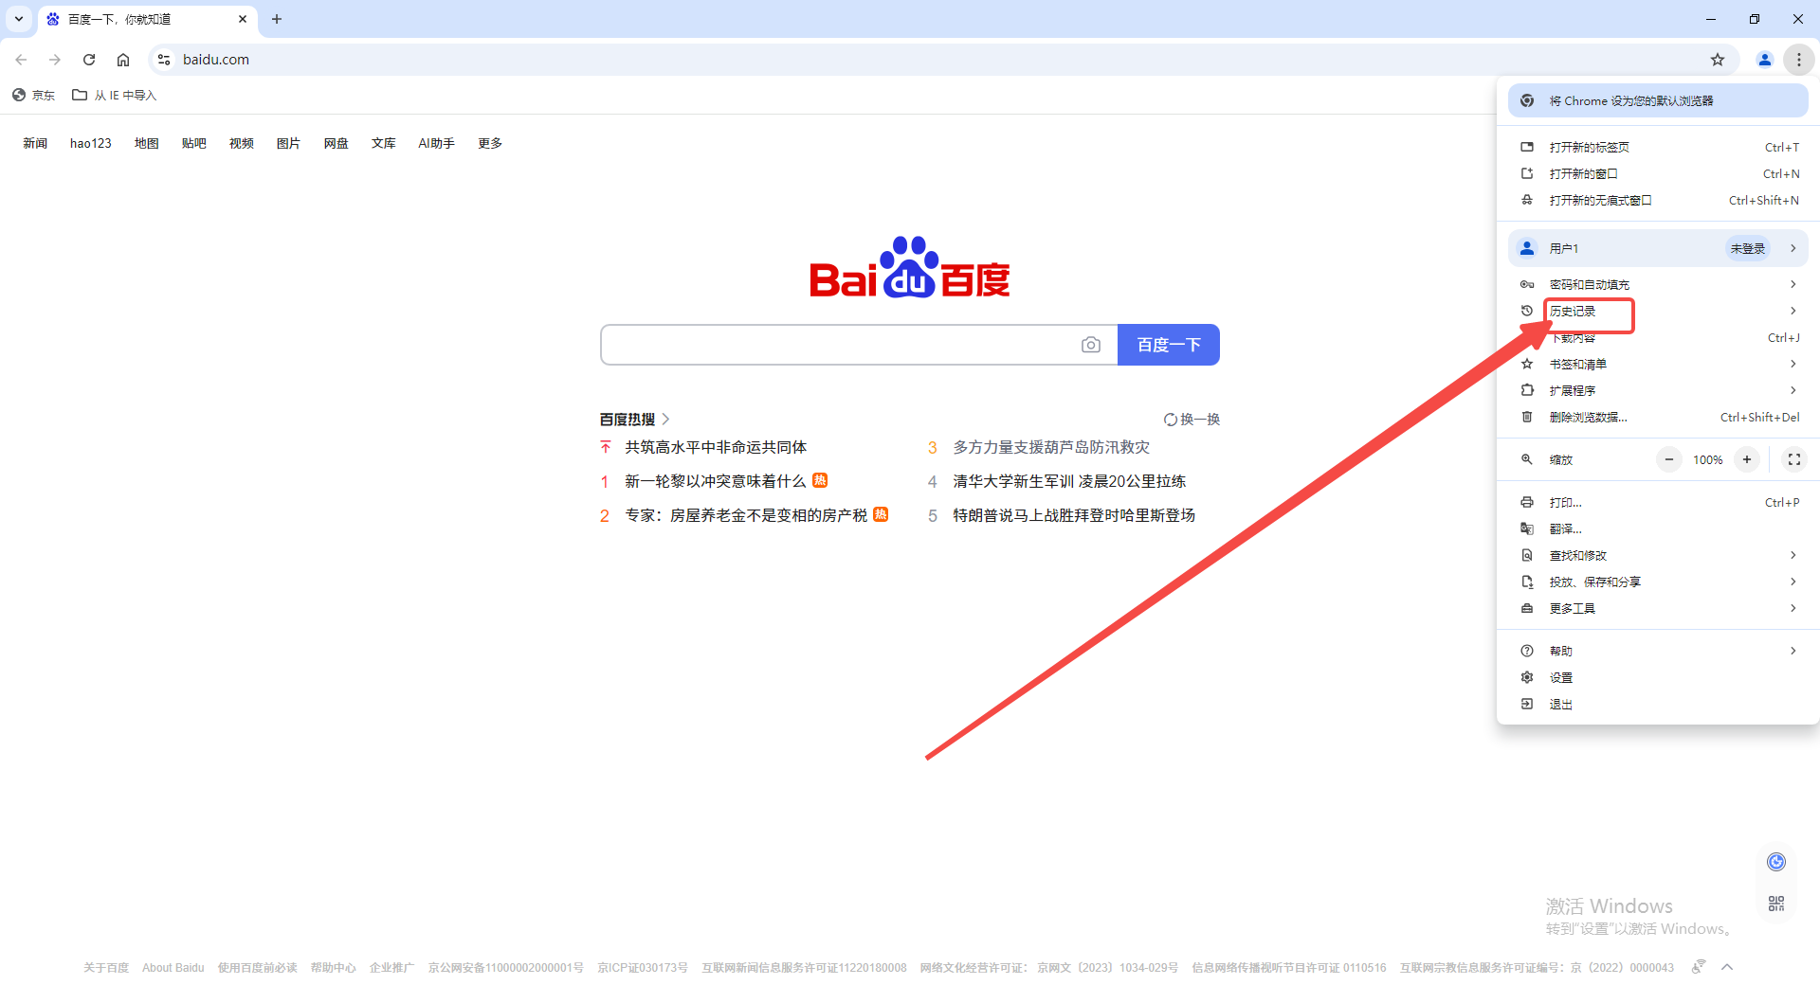Expand 更多工具 submenu

click(1658, 608)
